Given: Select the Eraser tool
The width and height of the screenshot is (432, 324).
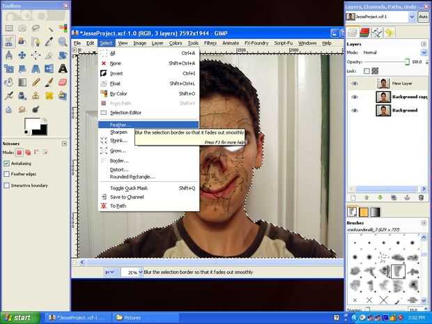Looking at the screenshot, I should point(63,82).
